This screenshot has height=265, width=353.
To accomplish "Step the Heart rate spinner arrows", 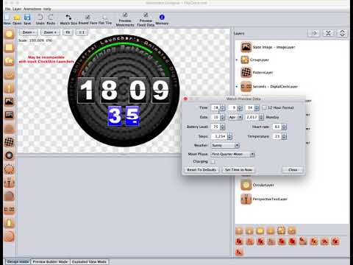I will click(x=284, y=127).
